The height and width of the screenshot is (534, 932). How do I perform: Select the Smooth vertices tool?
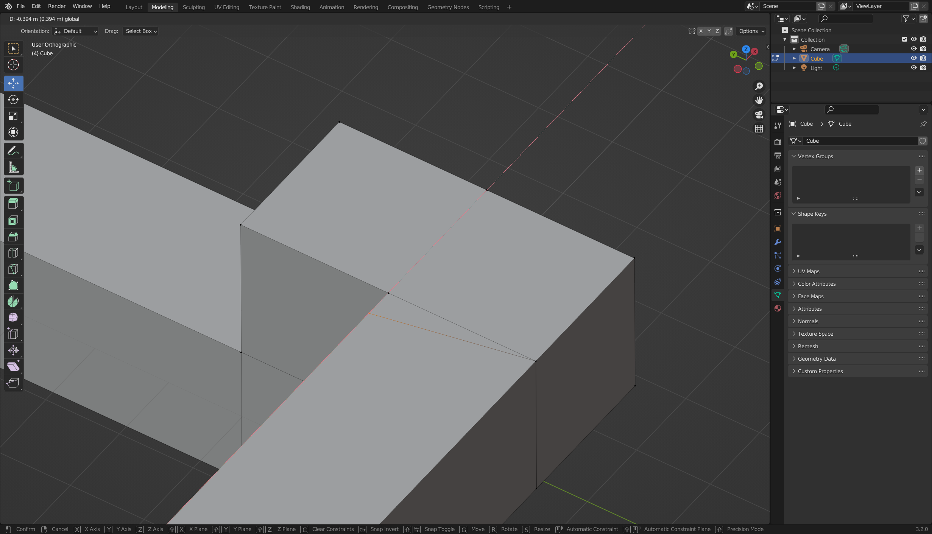pyautogui.click(x=13, y=318)
